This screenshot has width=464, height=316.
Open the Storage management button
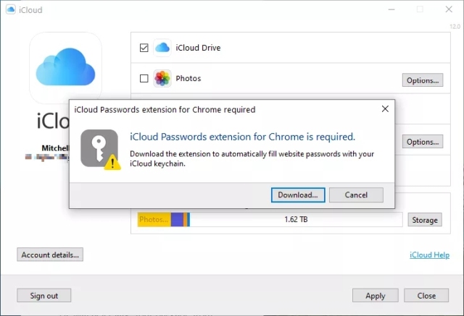(x=425, y=220)
